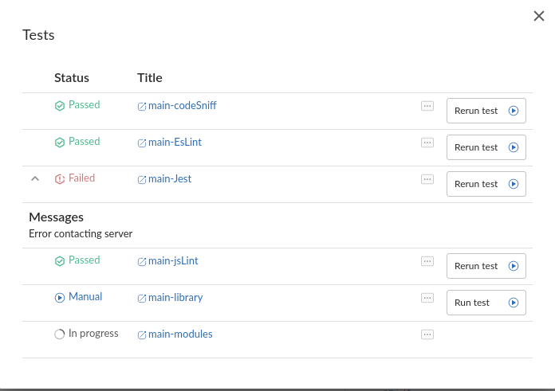Open ellipsis menu for main-modules
The width and height of the screenshot is (555, 391).
[427, 334]
